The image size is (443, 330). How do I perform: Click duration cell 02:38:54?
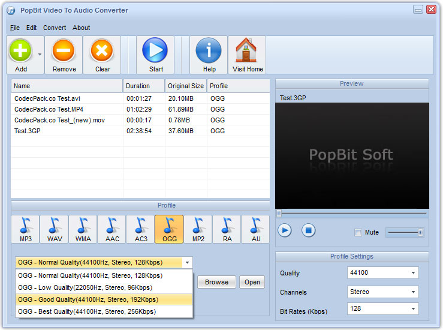139,131
